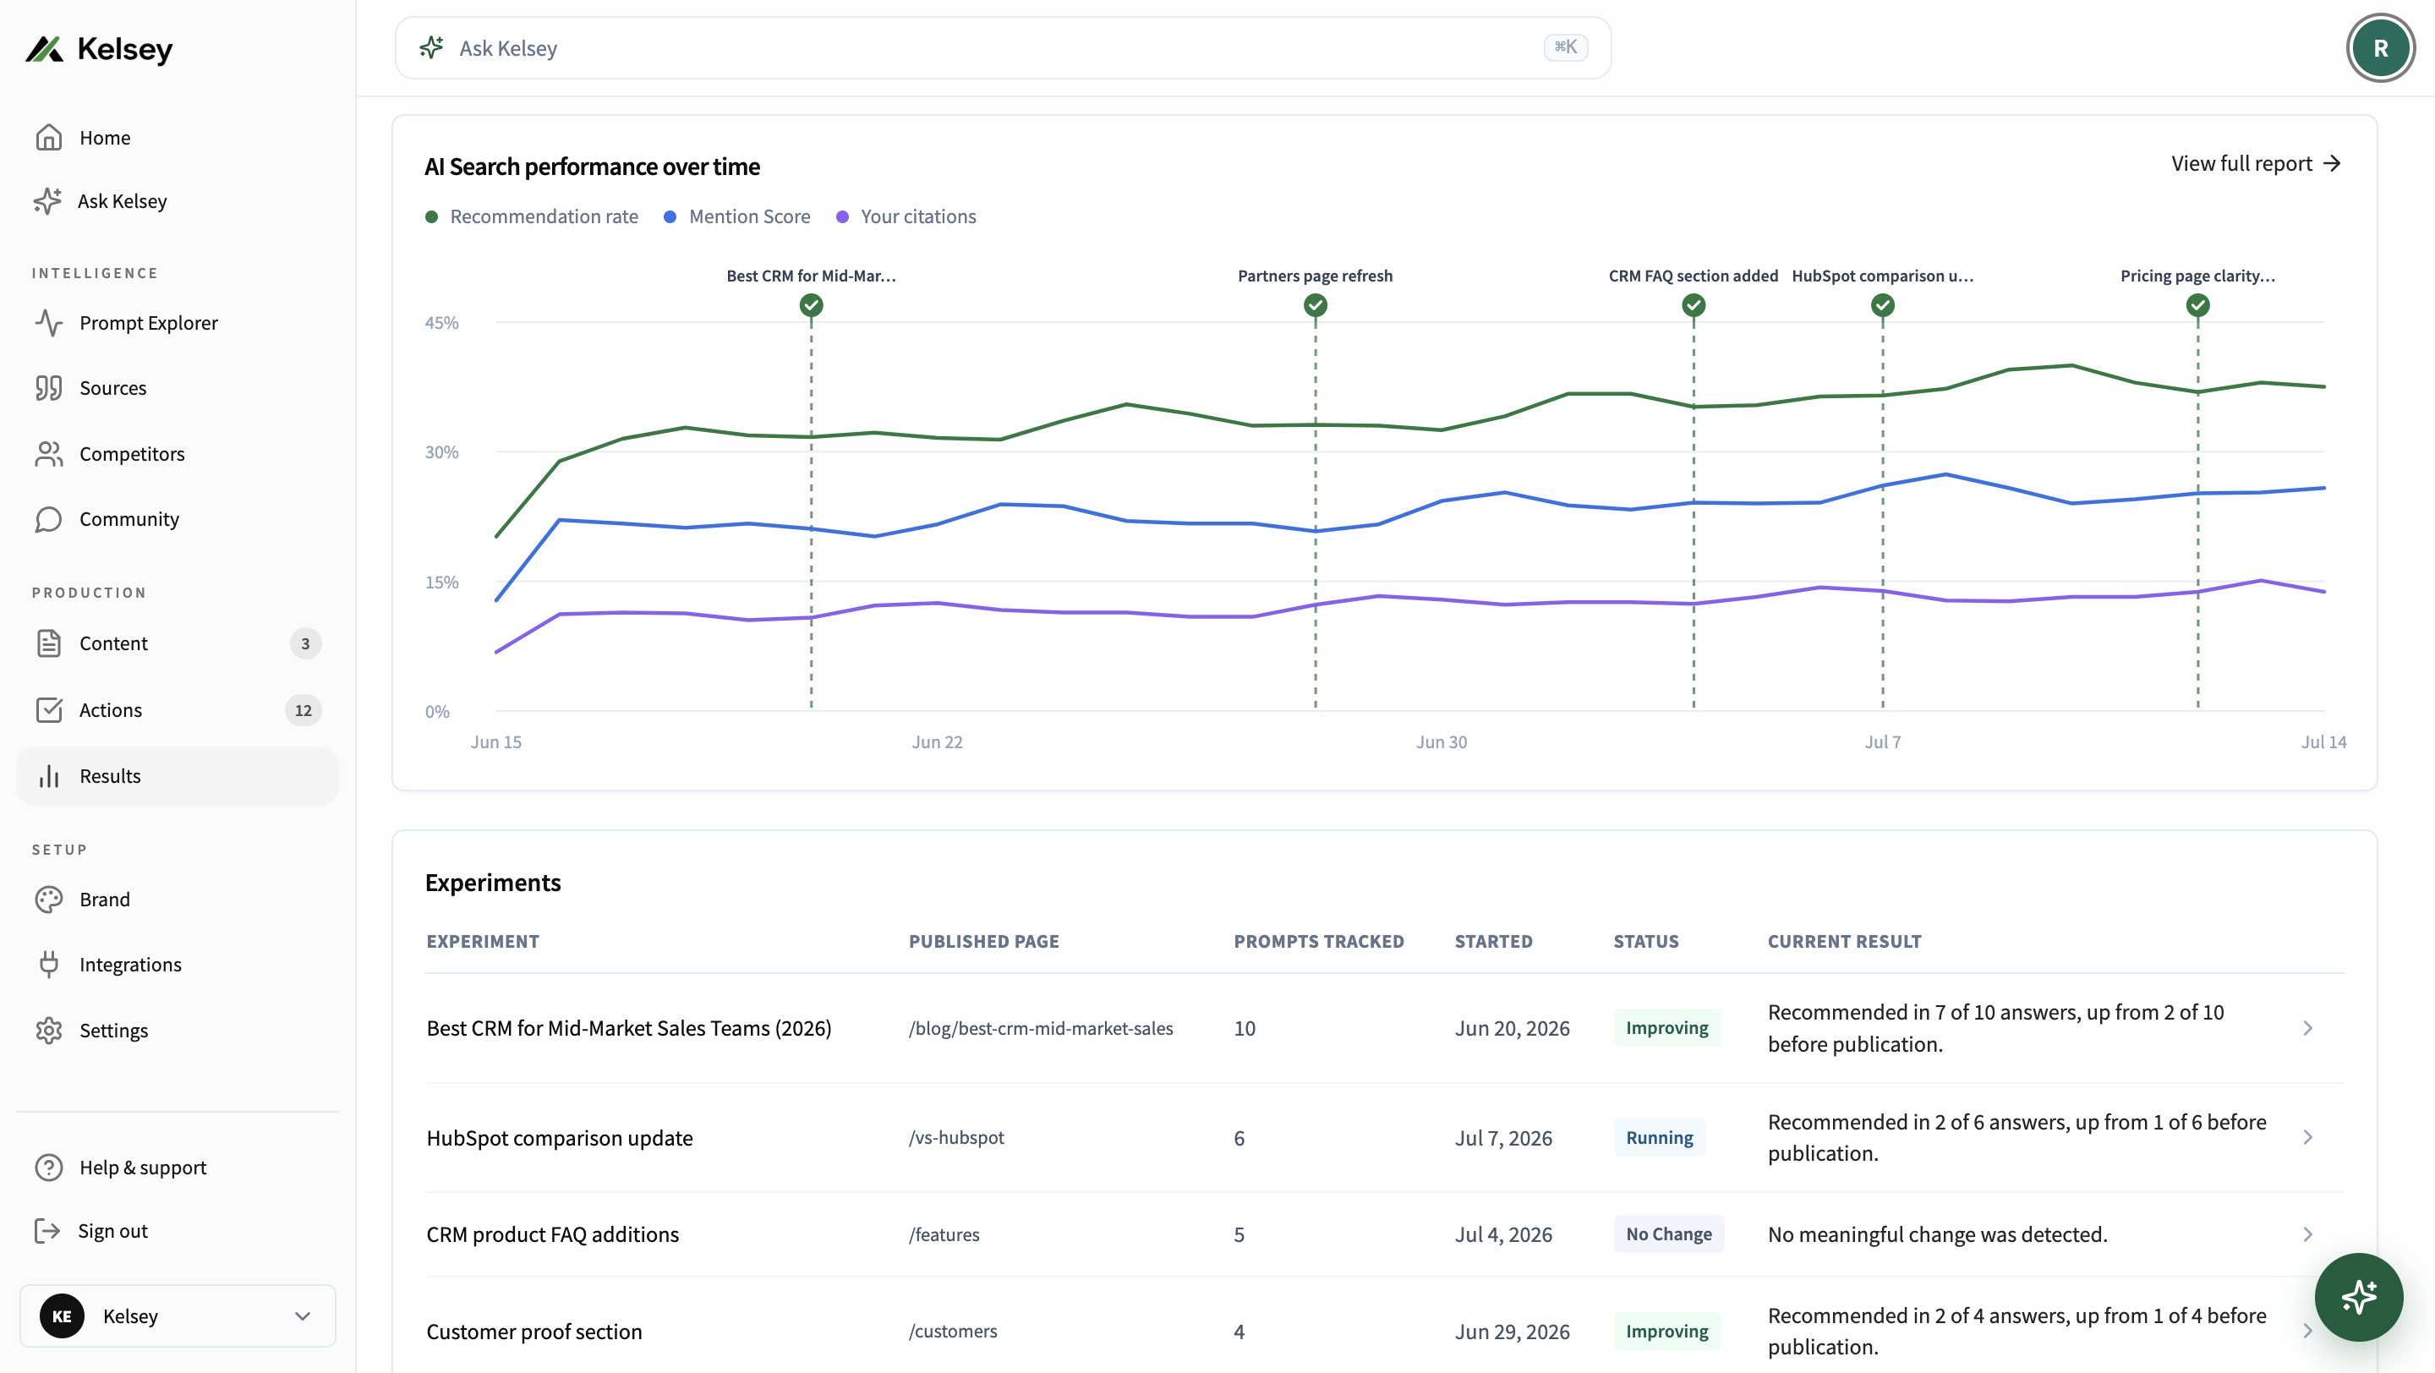The image size is (2435, 1373).
Task: Expand CRM product FAQ additions row chevron
Action: coord(2307,1235)
